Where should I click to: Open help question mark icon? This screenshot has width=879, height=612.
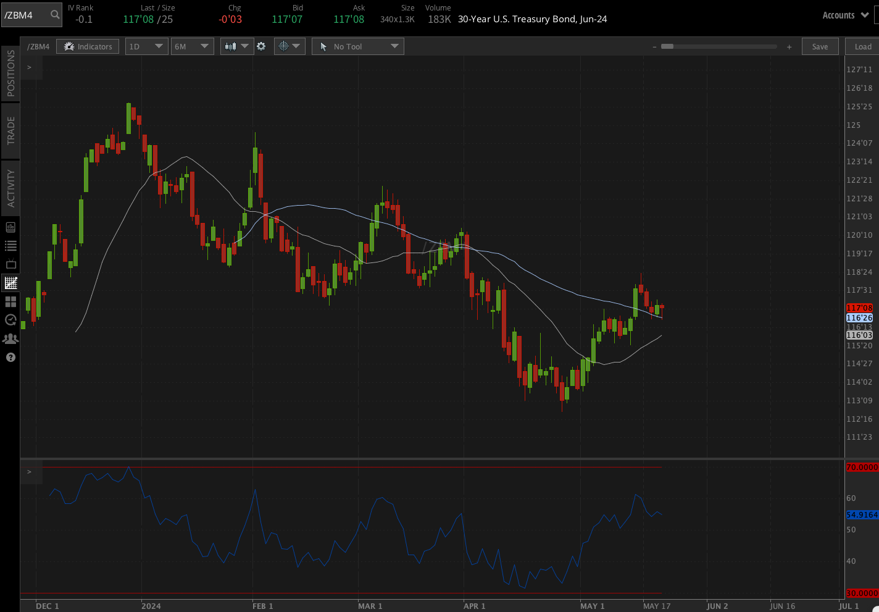tap(10, 357)
